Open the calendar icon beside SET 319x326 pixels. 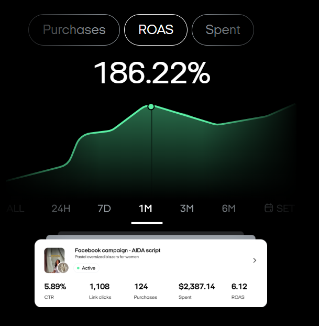click(x=269, y=208)
